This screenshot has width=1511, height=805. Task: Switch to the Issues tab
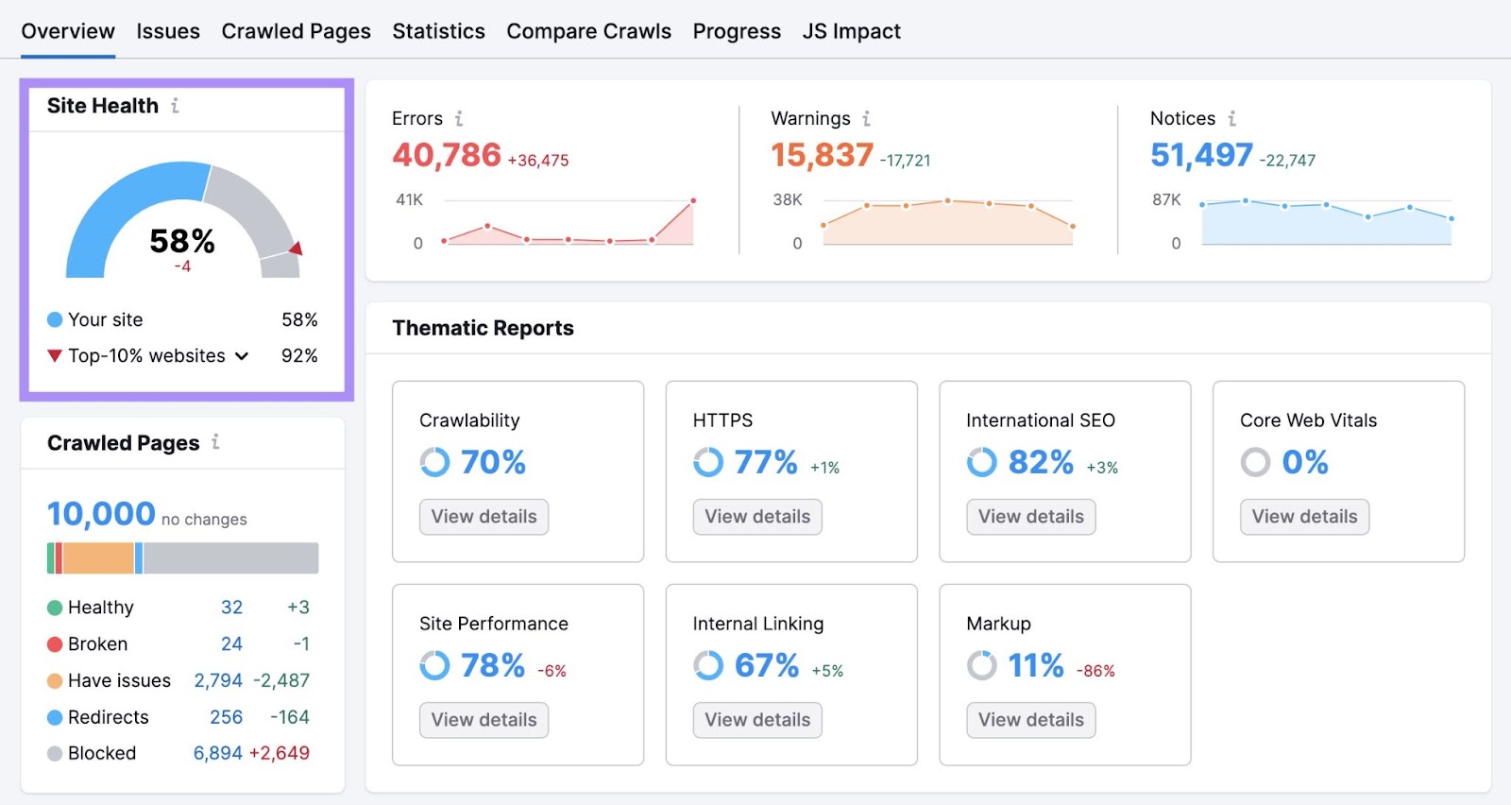(x=168, y=31)
